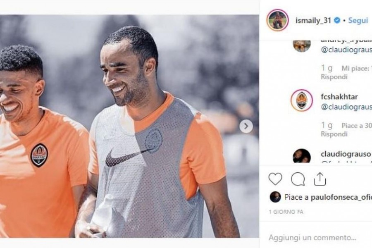Viewport: 372px width, 248px height.
Task: Open ismaily_31 profile picture
Action: pyautogui.click(x=278, y=20)
